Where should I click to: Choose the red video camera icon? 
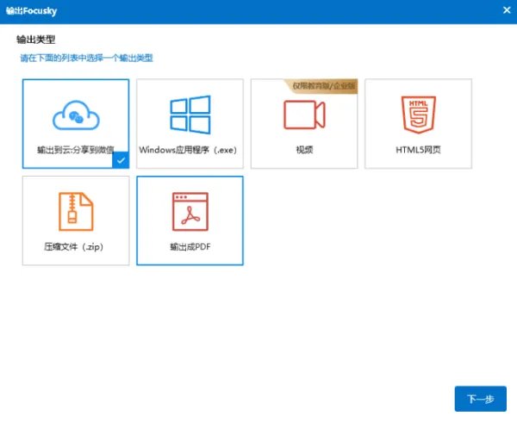pyautogui.click(x=303, y=115)
